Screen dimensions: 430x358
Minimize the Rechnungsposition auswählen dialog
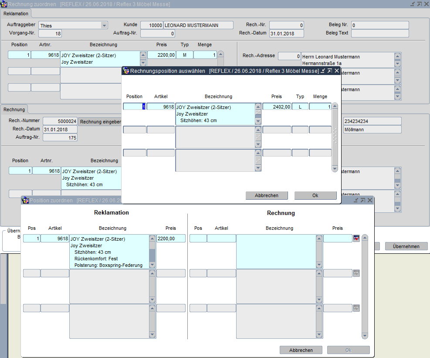322,71
